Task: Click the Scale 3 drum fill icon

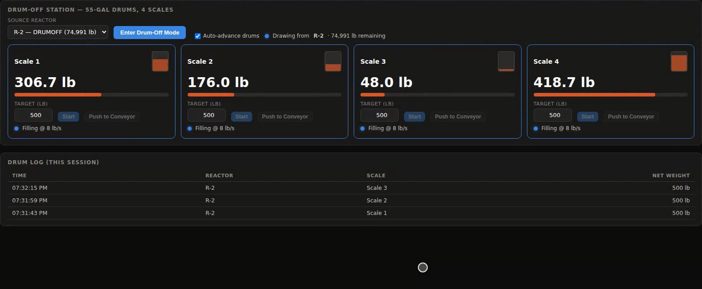Action: pos(506,61)
